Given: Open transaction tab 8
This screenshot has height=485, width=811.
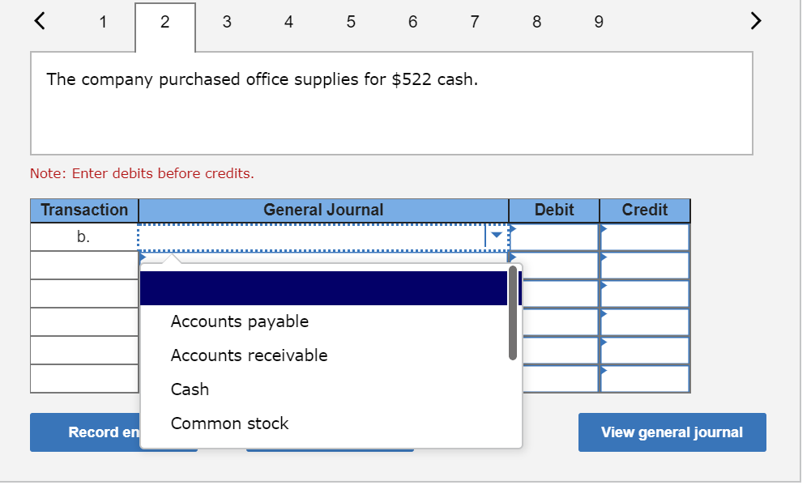Looking at the screenshot, I should point(537,22).
